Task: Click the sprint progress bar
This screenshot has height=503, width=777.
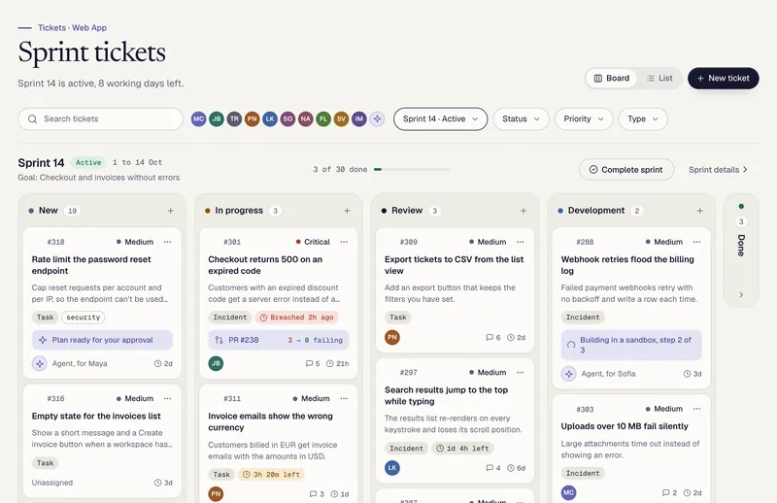Action: pos(412,170)
